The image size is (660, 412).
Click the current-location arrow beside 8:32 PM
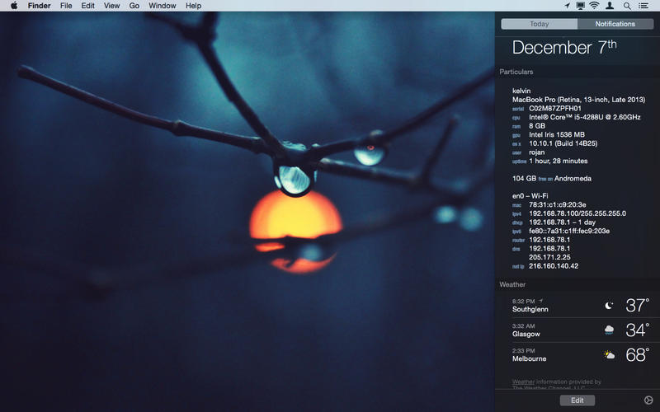coord(541,301)
